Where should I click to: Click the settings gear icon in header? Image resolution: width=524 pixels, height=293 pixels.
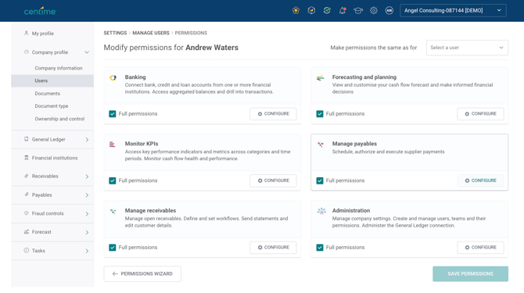374,11
